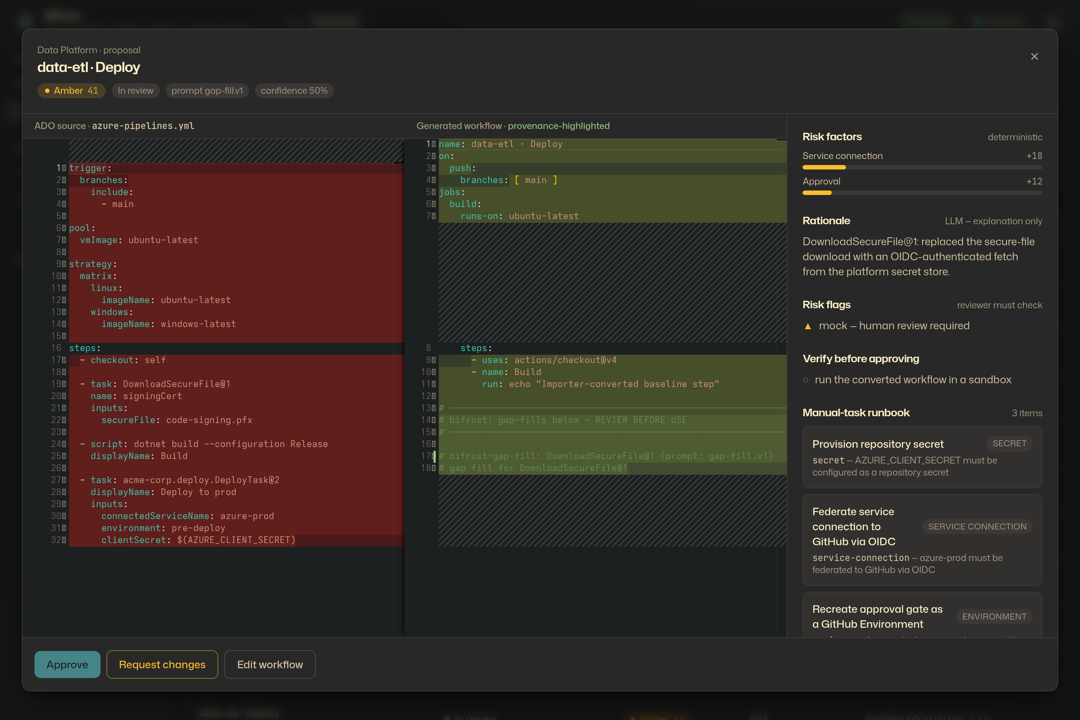Click the 'LLM — explanation only' label
The image size is (1080, 720).
tap(994, 221)
